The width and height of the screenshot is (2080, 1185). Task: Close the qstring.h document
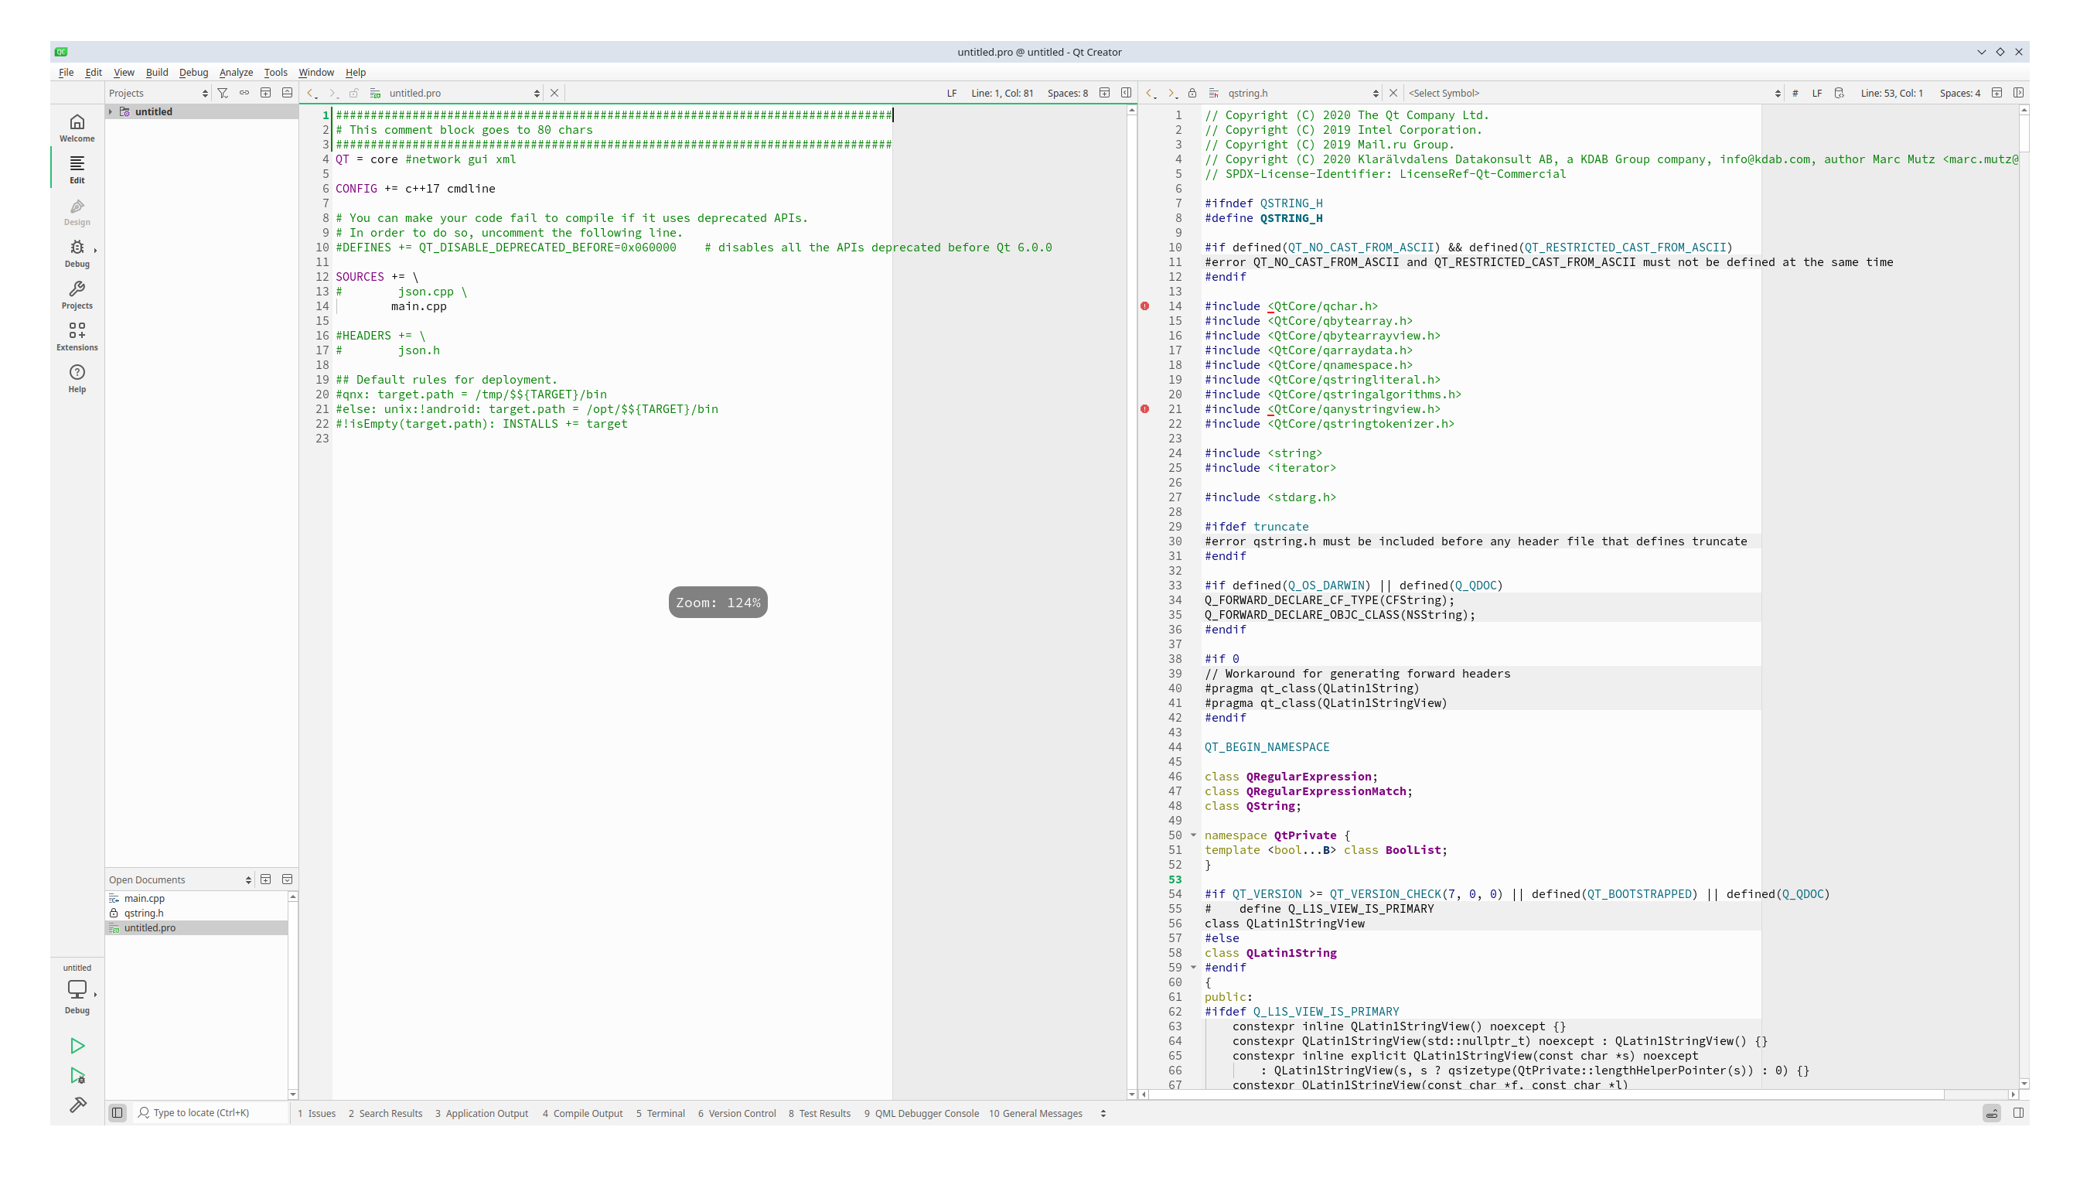[1393, 93]
